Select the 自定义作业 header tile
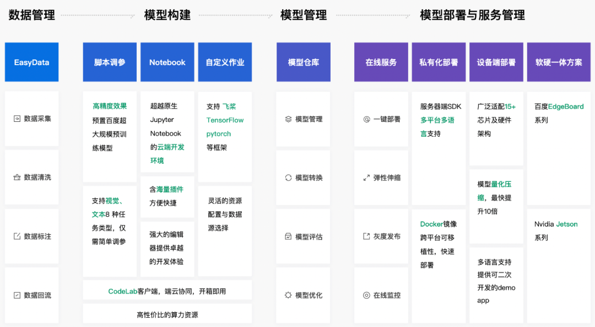This screenshot has width=595, height=327. 225,62
